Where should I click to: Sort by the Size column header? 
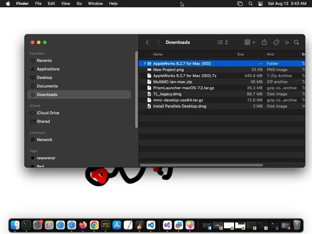click(241, 54)
